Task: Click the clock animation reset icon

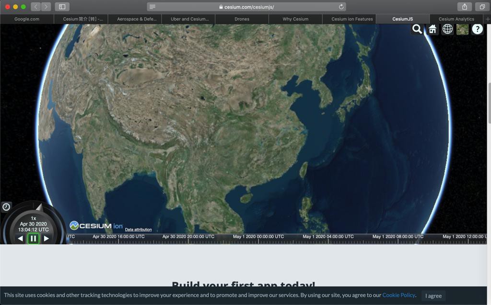Action: [6, 207]
